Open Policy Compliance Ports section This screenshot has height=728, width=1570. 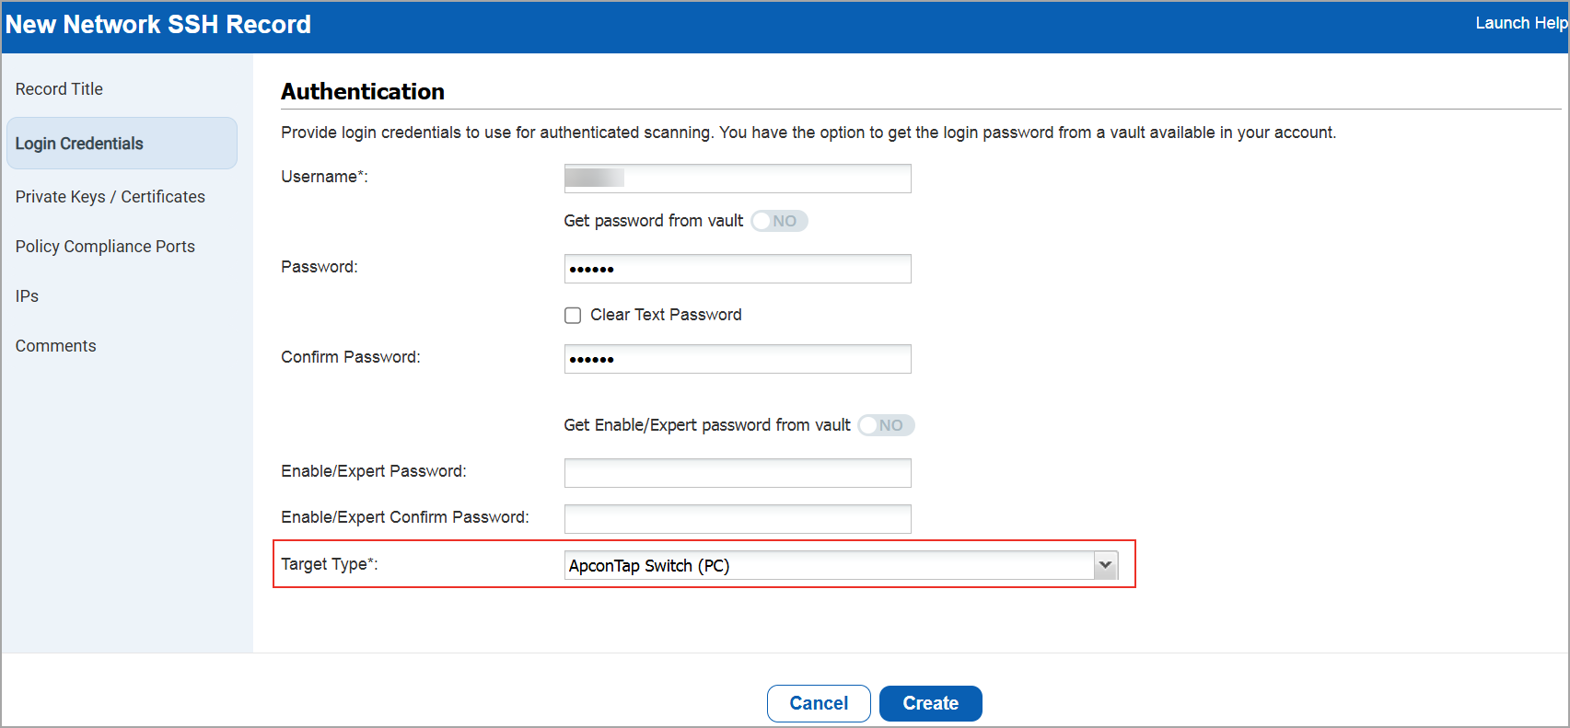pyautogui.click(x=105, y=247)
